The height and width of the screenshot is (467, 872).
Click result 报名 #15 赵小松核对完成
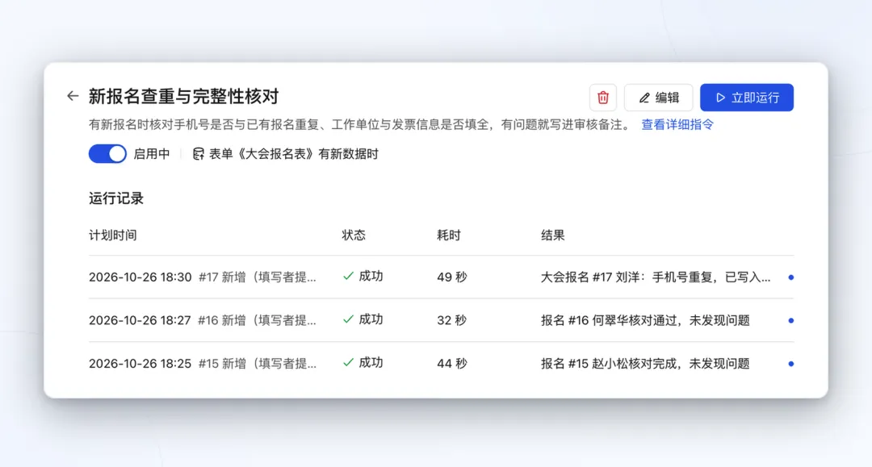coord(645,364)
